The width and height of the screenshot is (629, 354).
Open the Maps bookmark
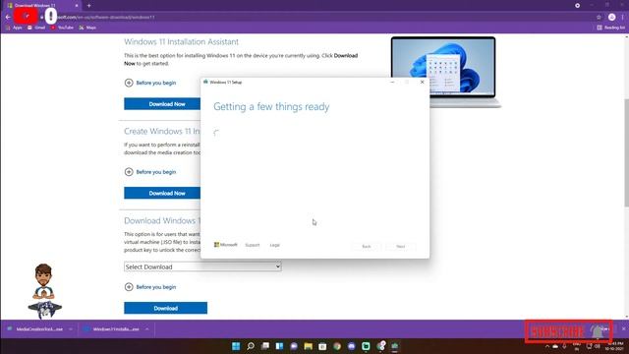[x=87, y=28]
